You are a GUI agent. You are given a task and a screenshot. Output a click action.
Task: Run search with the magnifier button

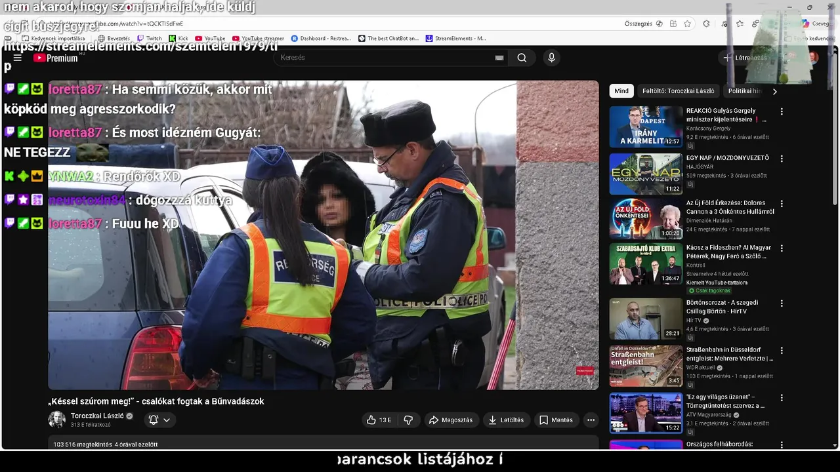tap(522, 58)
